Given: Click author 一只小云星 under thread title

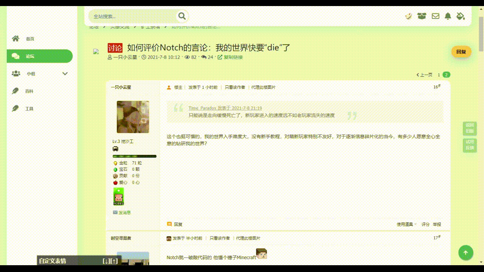Looking at the screenshot, I should (125, 57).
